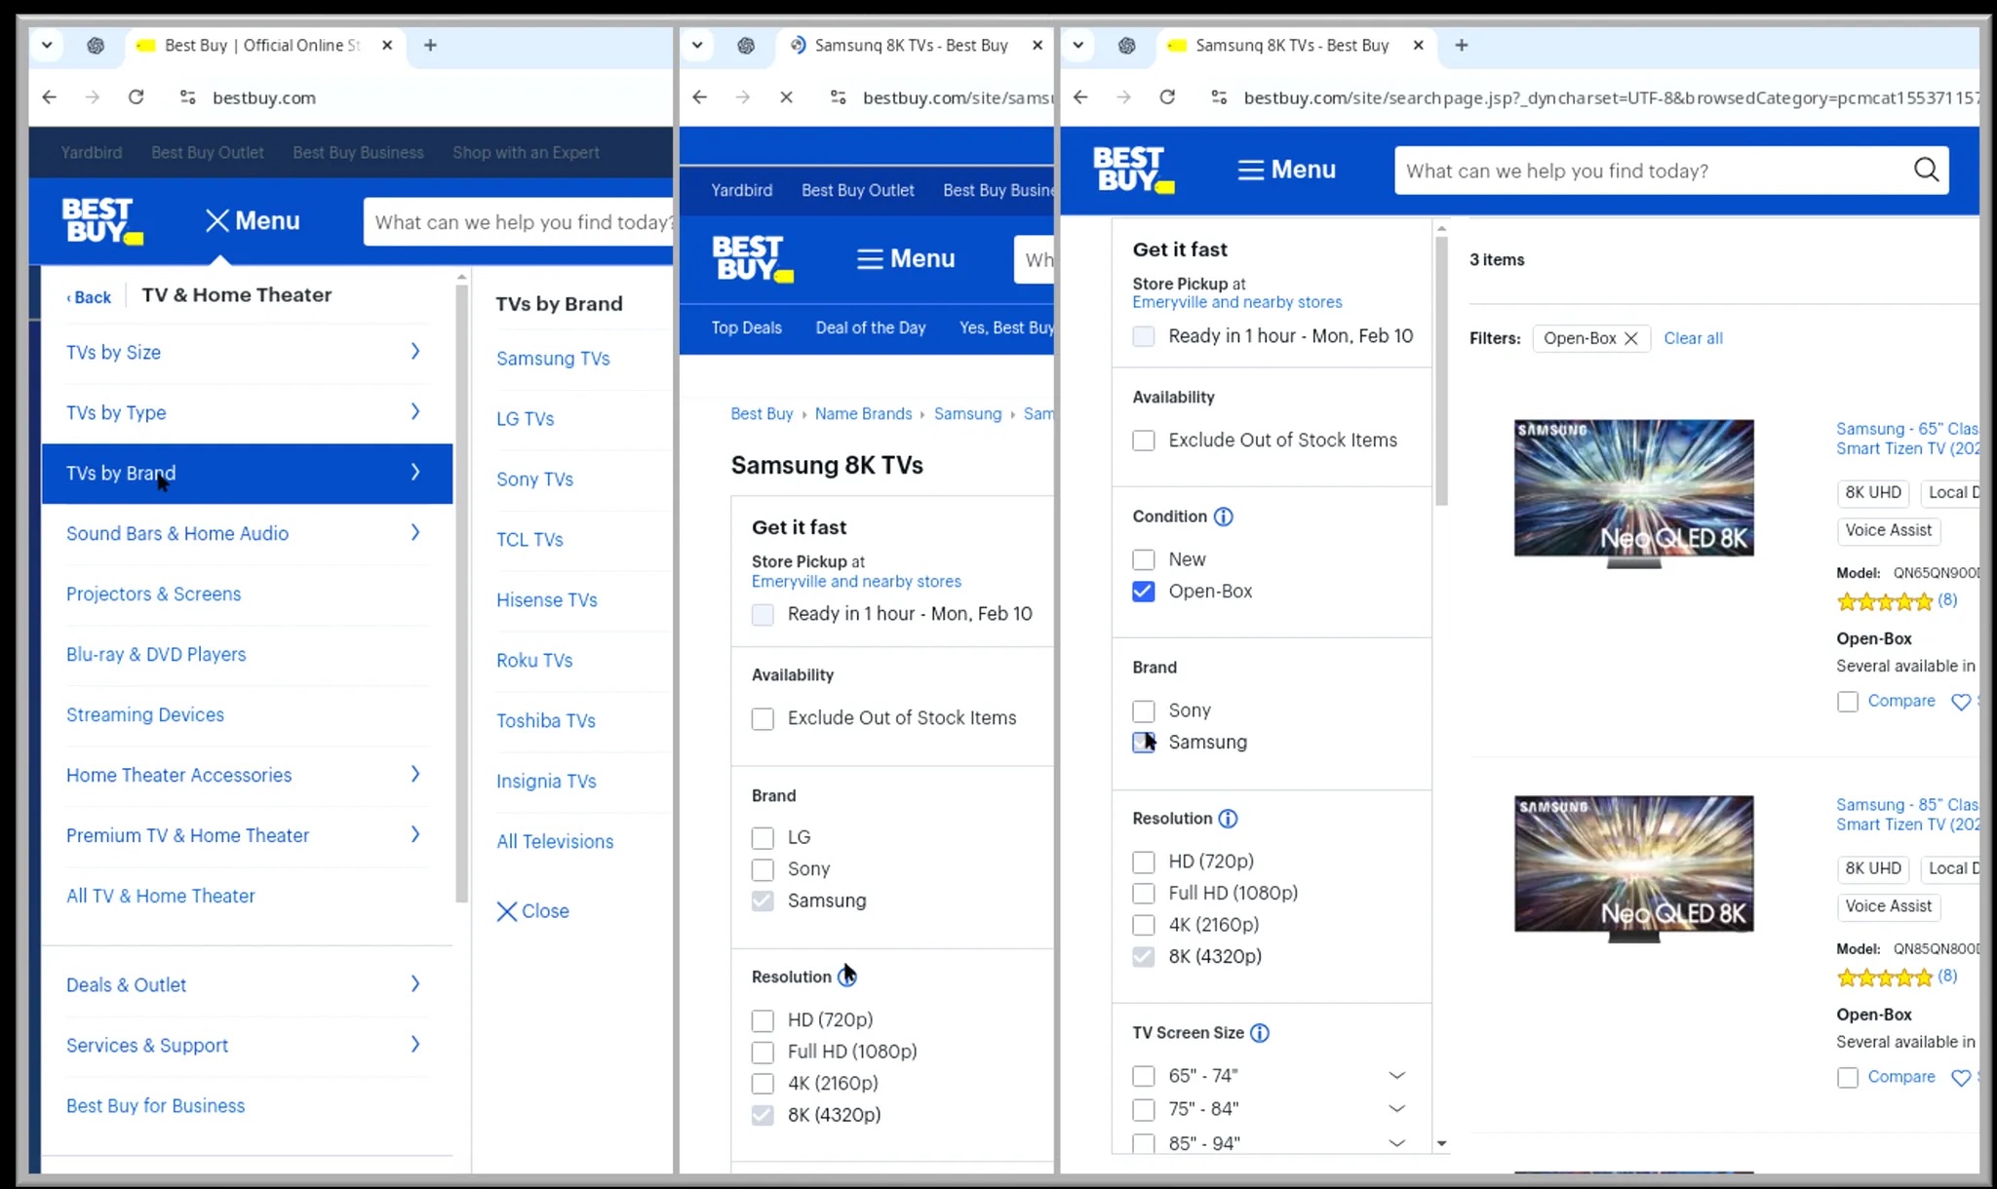Click the Best Buy logo in left window
Viewport: 1997px width, 1189px height.
102,221
